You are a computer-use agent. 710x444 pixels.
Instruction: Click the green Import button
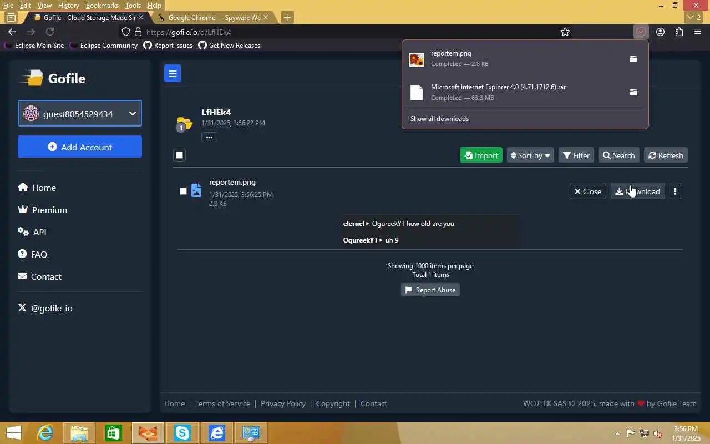[x=481, y=155]
